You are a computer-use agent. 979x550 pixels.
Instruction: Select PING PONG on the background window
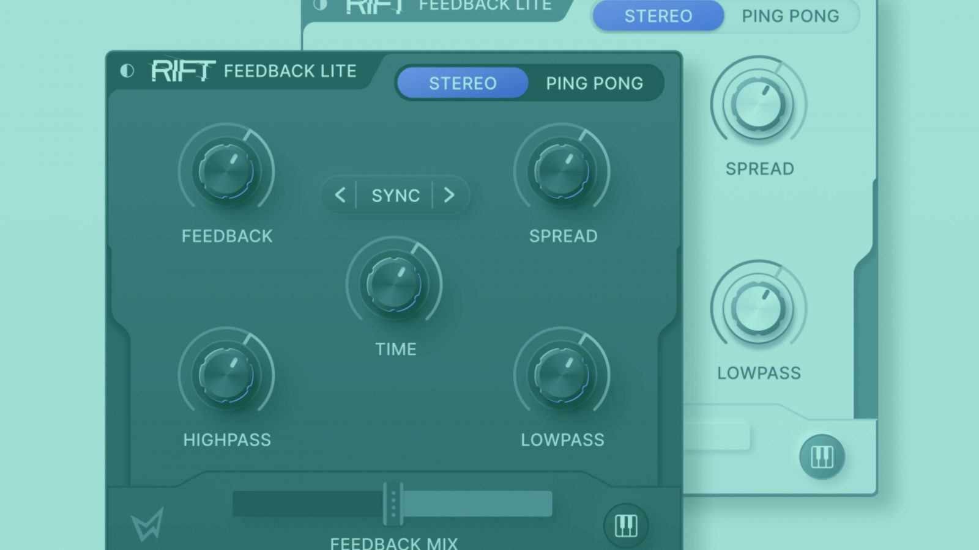click(789, 16)
